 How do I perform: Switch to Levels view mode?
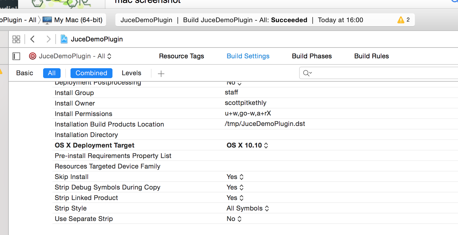click(131, 73)
